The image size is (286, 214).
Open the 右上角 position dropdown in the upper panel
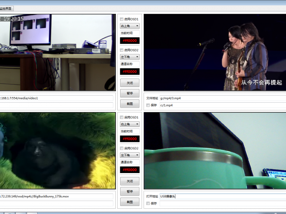[x=130, y=26]
